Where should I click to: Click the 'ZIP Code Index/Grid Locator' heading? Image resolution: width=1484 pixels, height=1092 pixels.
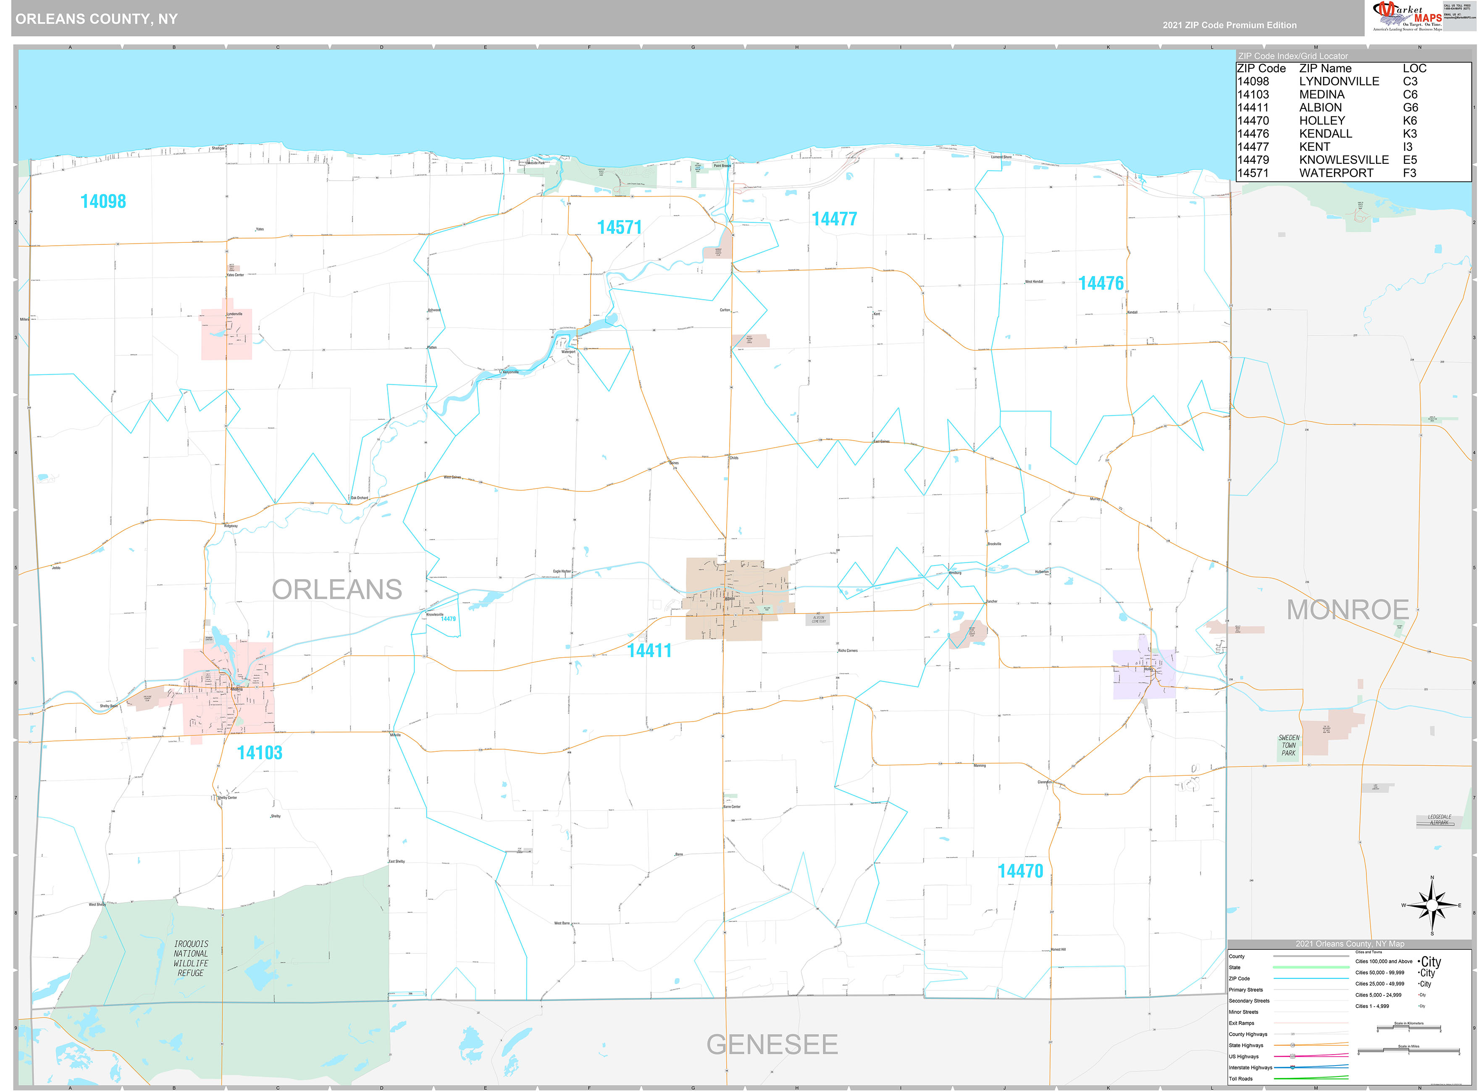pyautogui.click(x=1293, y=56)
